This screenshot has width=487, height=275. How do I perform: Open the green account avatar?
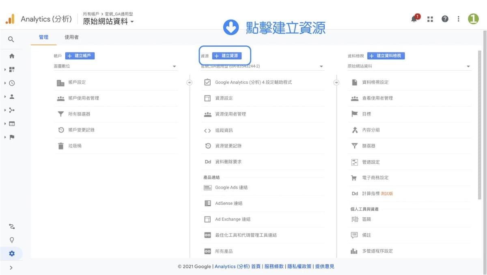tap(473, 19)
